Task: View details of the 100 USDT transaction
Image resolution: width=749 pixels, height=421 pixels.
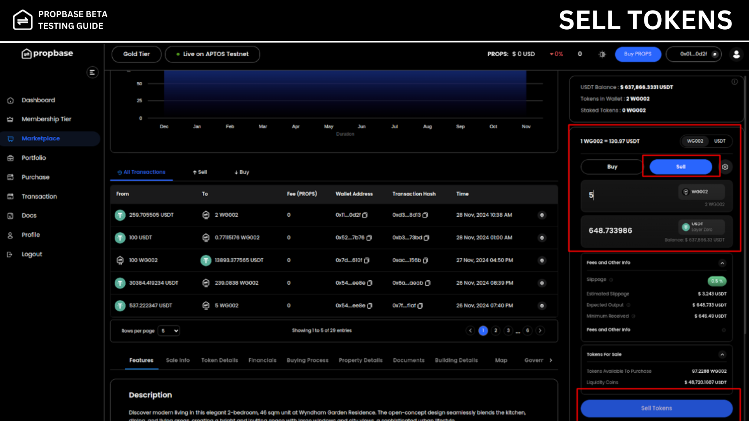Action: point(541,238)
